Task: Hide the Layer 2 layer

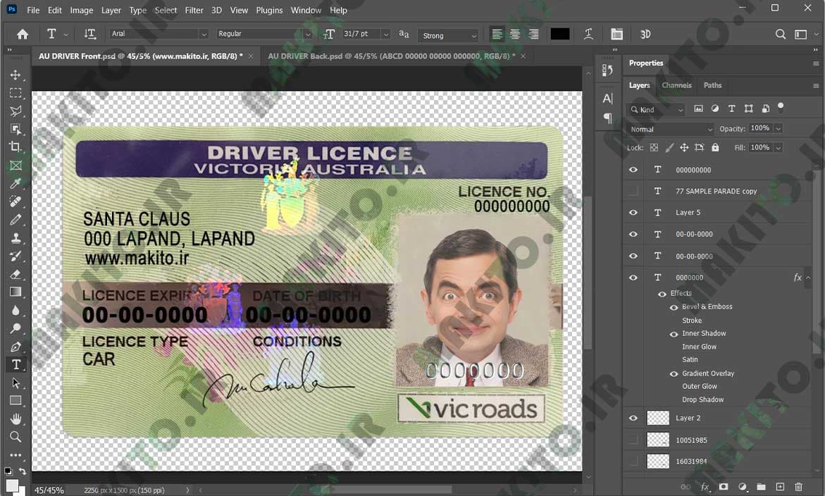Action: (x=633, y=418)
